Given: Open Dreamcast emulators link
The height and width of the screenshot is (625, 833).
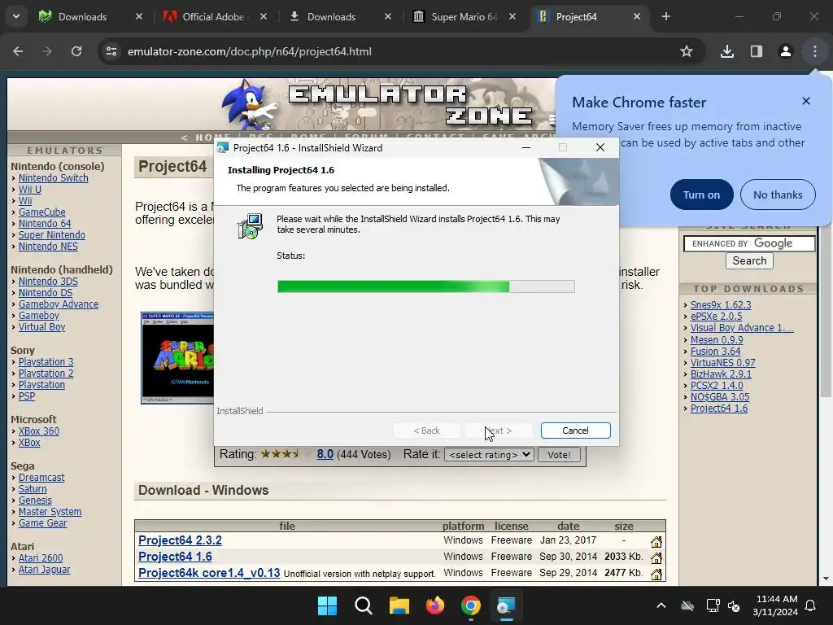Looking at the screenshot, I should point(41,477).
